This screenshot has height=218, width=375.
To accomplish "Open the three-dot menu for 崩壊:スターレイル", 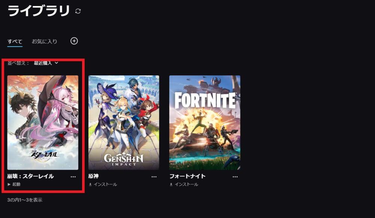I will click(x=73, y=177).
